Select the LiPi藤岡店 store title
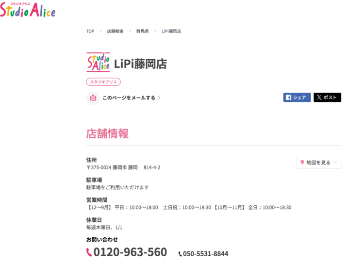The width and height of the screenshot is (364, 263). [x=140, y=64]
